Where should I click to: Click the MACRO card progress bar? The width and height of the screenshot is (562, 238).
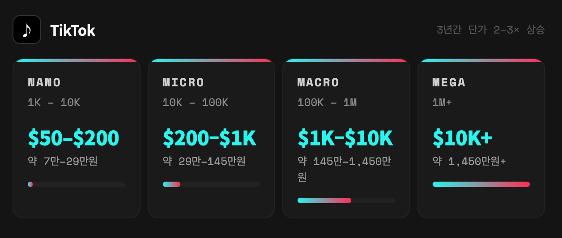pos(346,200)
